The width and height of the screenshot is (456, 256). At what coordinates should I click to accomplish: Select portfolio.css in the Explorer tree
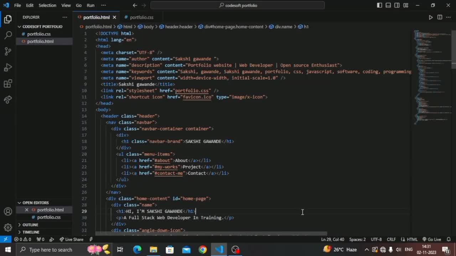[x=39, y=34]
